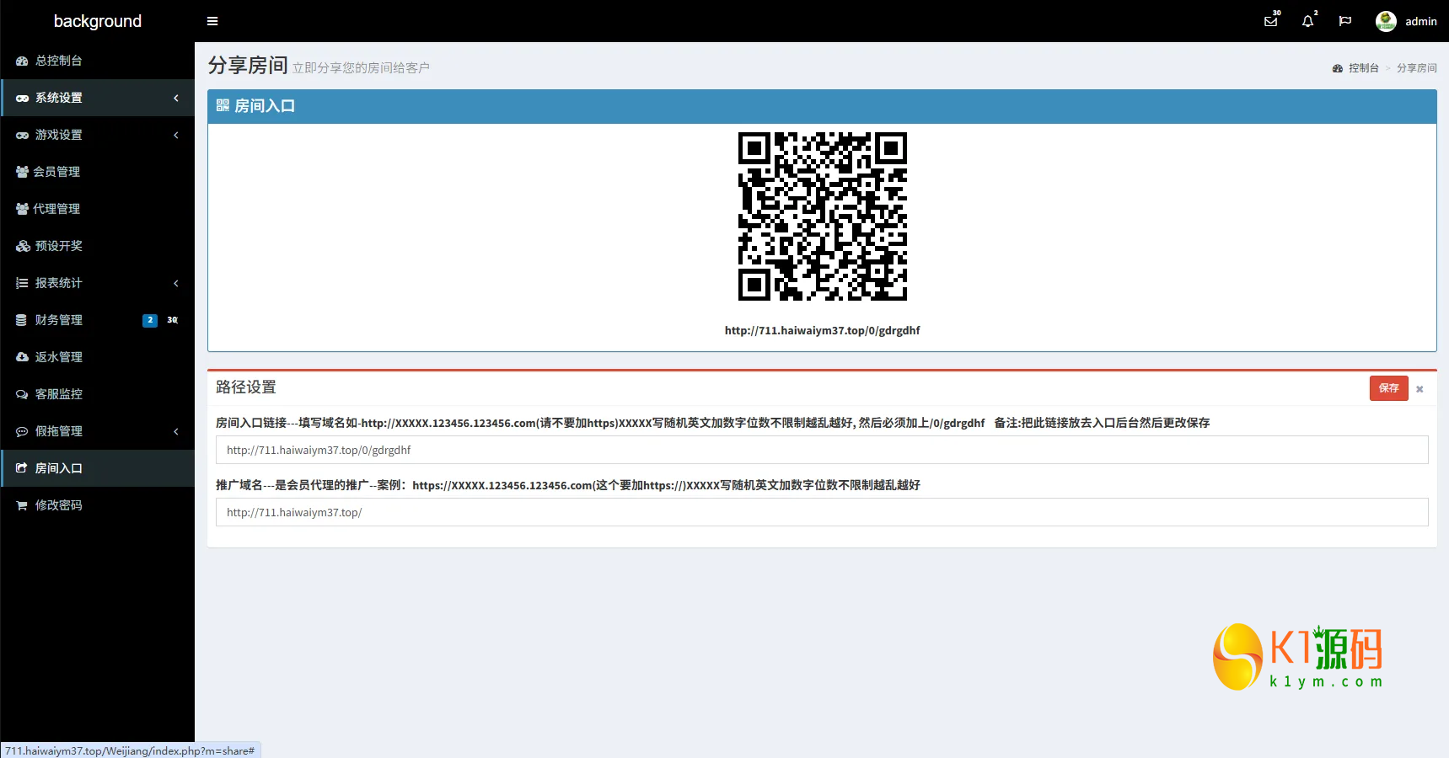Viewport: 1449px width, 758px height.
Task: Open the 会员管理 menu item
Action: [98, 172]
